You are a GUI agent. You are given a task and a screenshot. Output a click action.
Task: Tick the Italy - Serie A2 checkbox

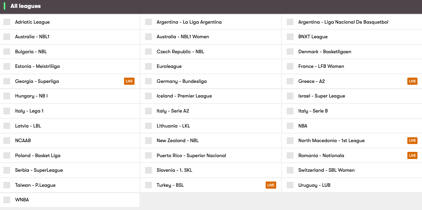point(148,111)
